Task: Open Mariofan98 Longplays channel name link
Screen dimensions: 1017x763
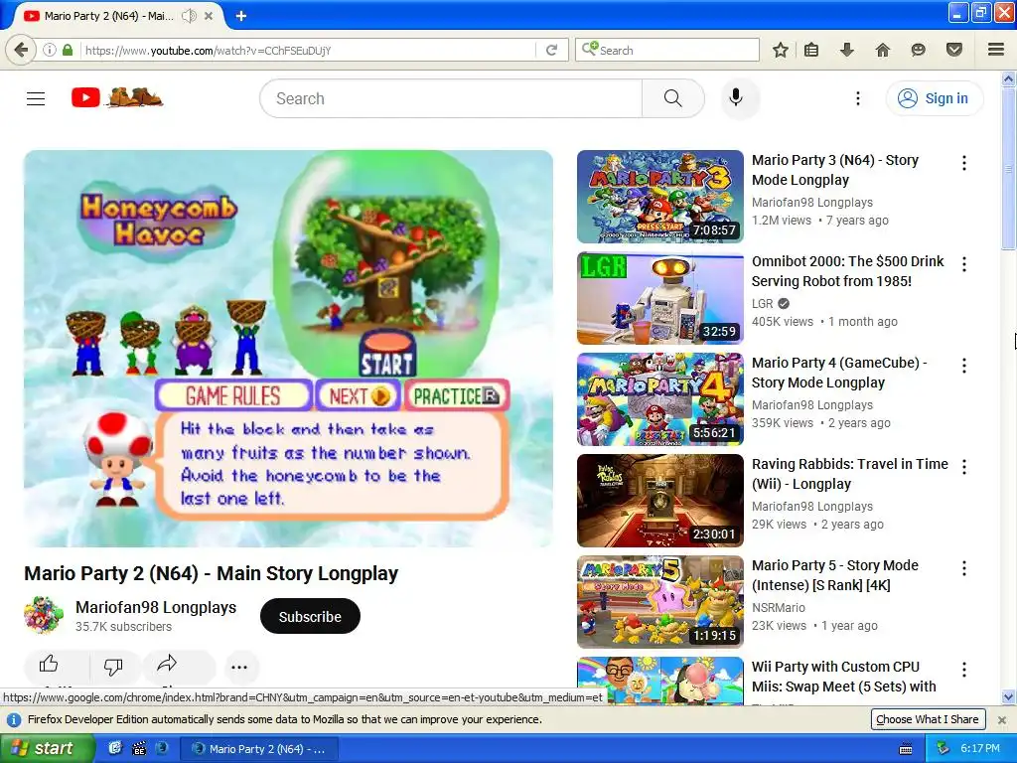Action: (156, 607)
